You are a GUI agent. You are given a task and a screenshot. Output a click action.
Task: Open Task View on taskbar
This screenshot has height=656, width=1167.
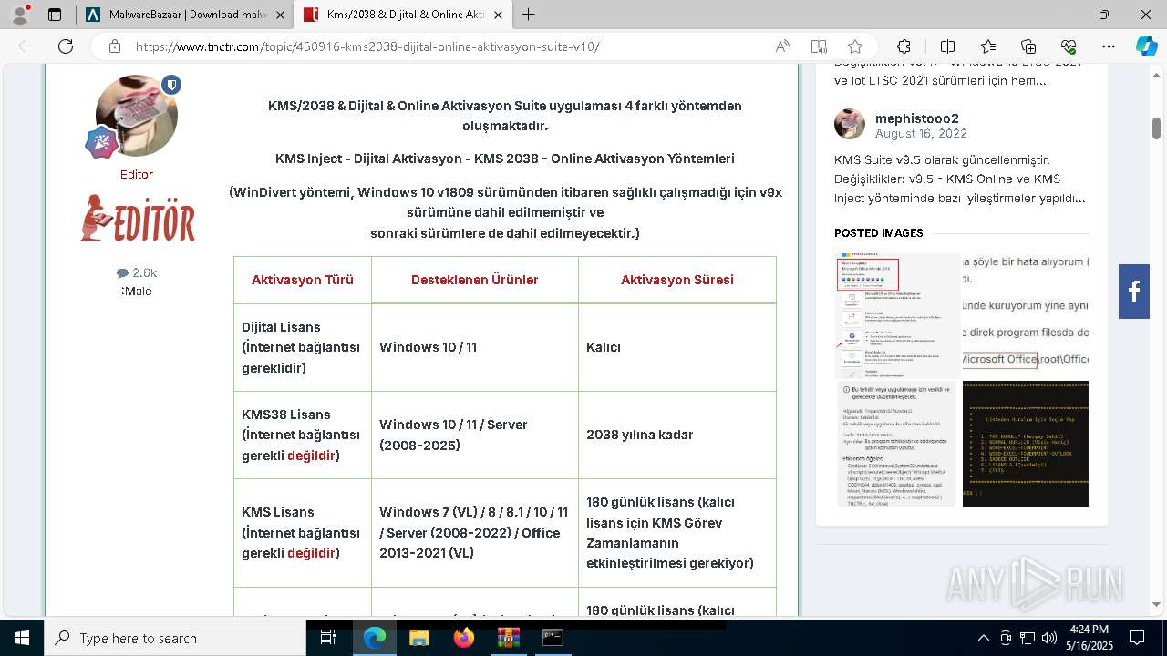328,638
